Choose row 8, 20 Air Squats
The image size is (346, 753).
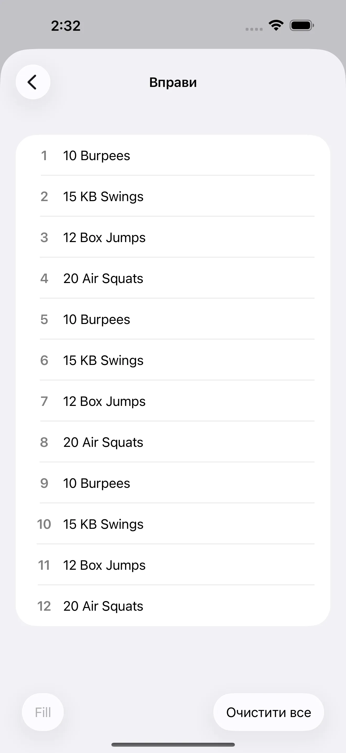[173, 442]
